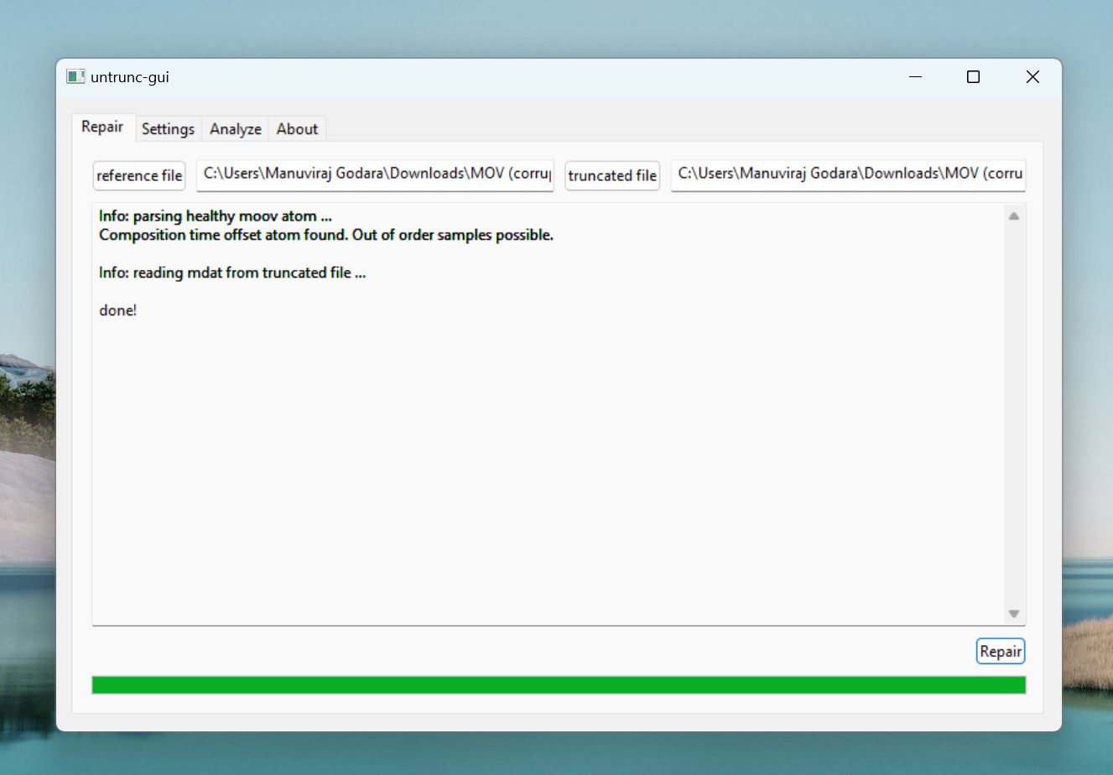Click the green progress bar

coord(558,684)
